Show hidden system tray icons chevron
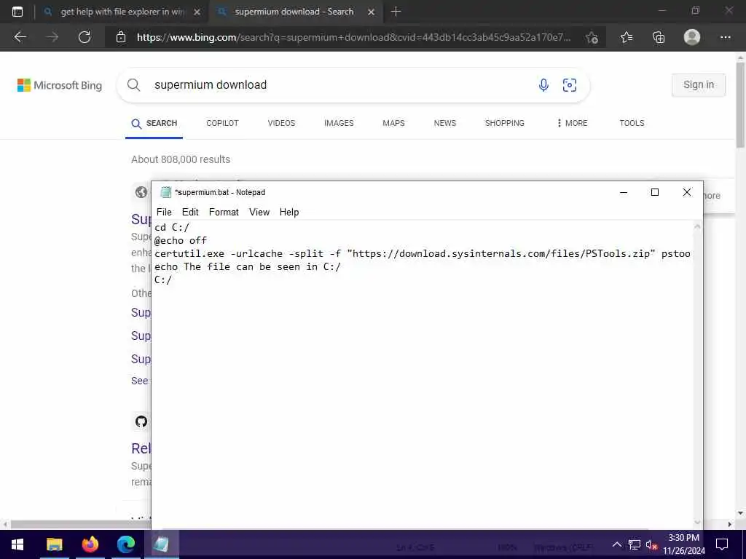The width and height of the screenshot is (746, 559). click(x=616, y=544)
